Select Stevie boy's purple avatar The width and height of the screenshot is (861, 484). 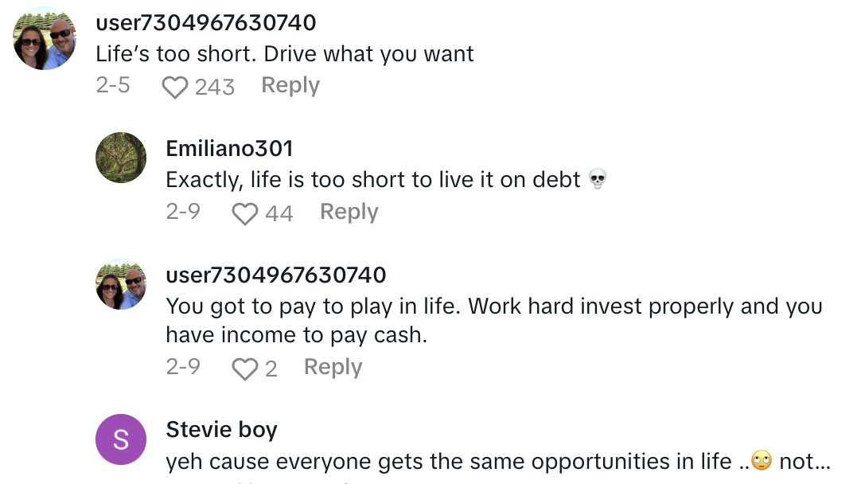[x=120, y=439]
